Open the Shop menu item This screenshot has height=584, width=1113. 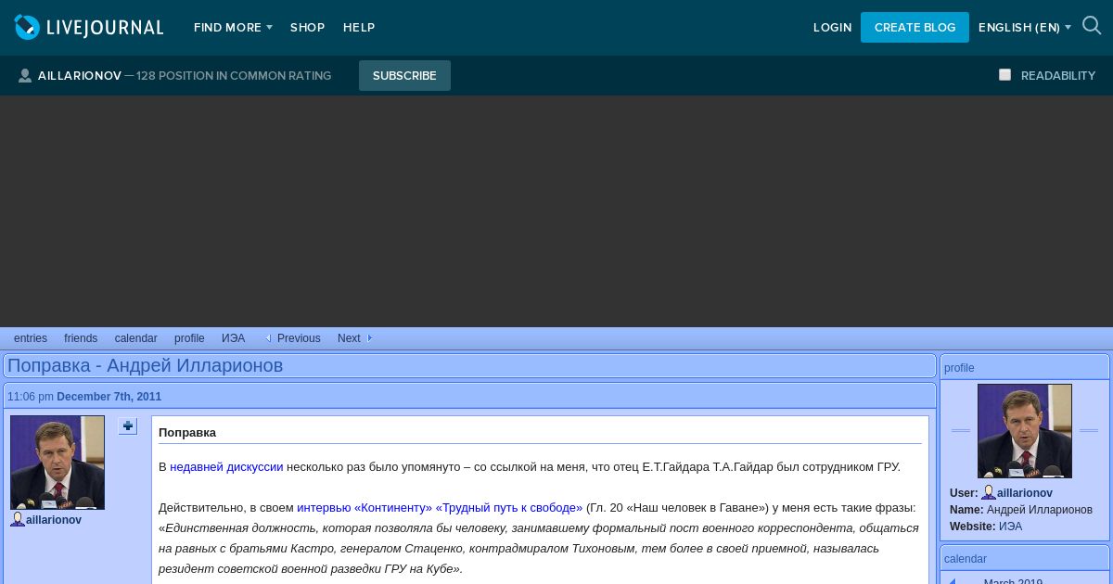(307, 28)
